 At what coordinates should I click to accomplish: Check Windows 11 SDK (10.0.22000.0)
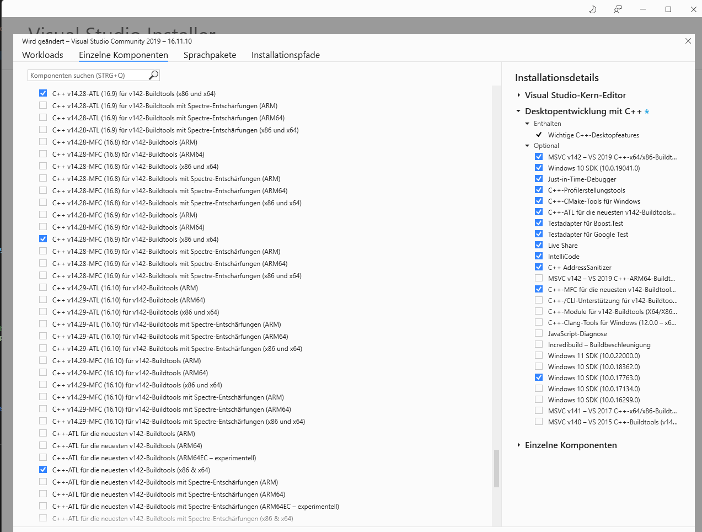point(539,355)
